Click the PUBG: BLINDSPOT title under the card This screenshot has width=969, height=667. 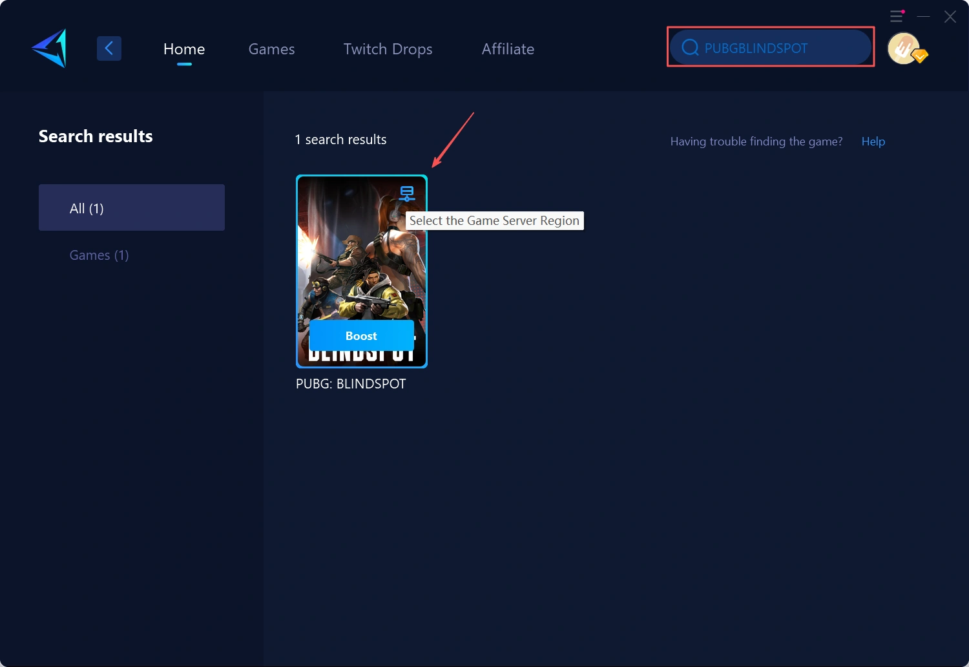pyautogui.click(x=351, y=384)
